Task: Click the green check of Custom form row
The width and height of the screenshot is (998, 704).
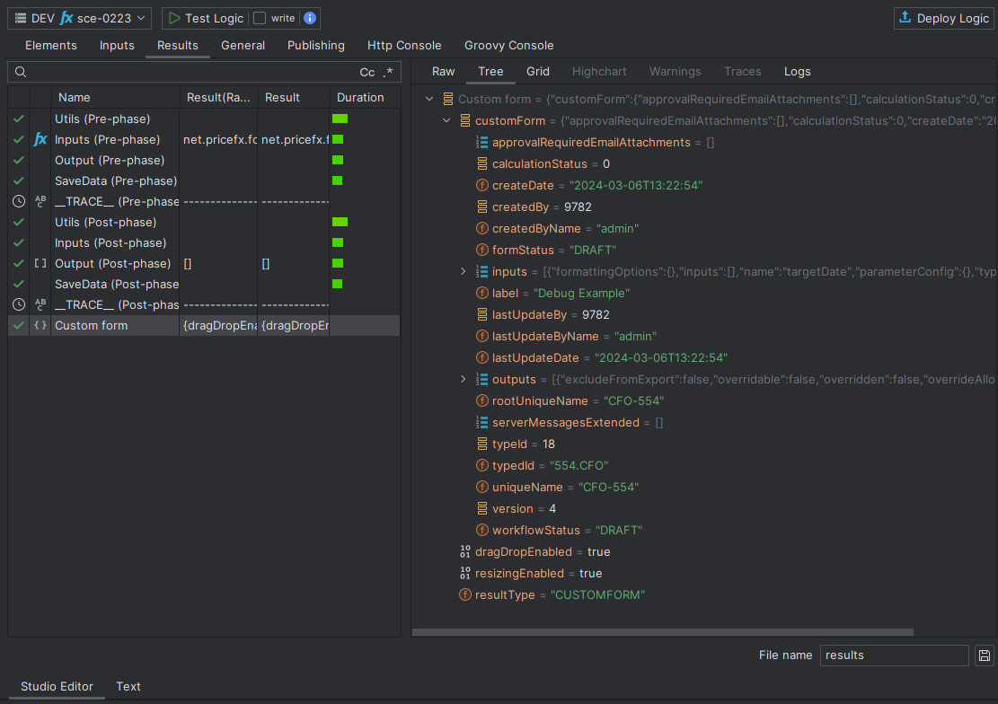Action: (19, 325)
